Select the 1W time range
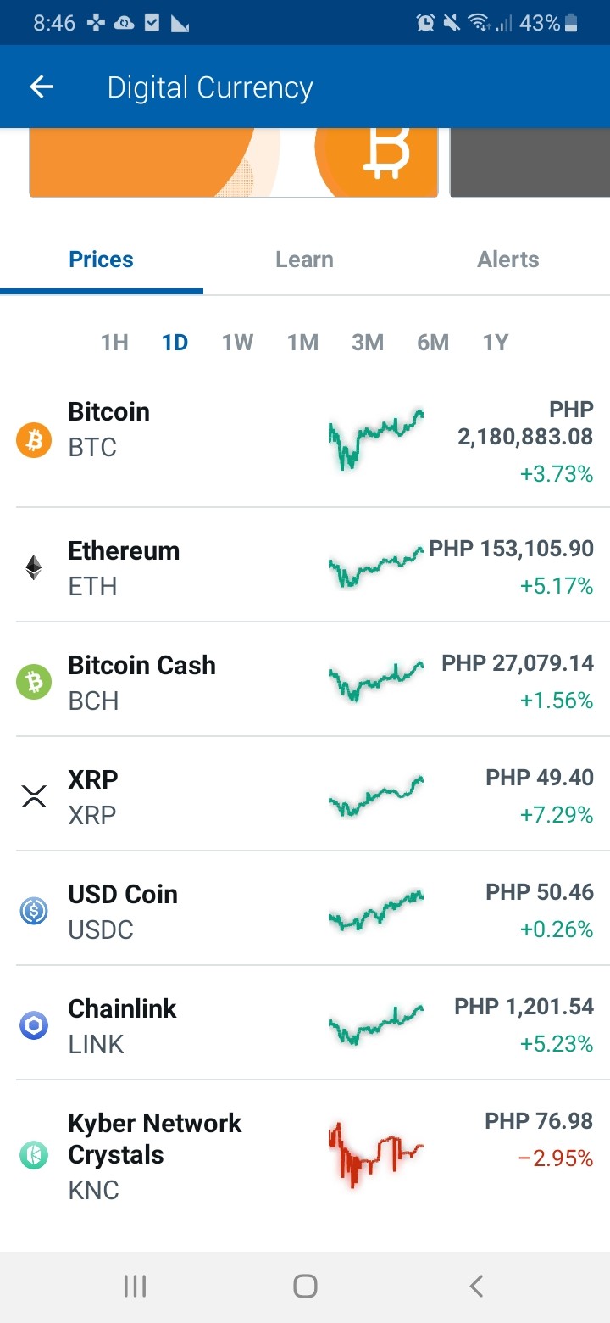 pos(238,343)
